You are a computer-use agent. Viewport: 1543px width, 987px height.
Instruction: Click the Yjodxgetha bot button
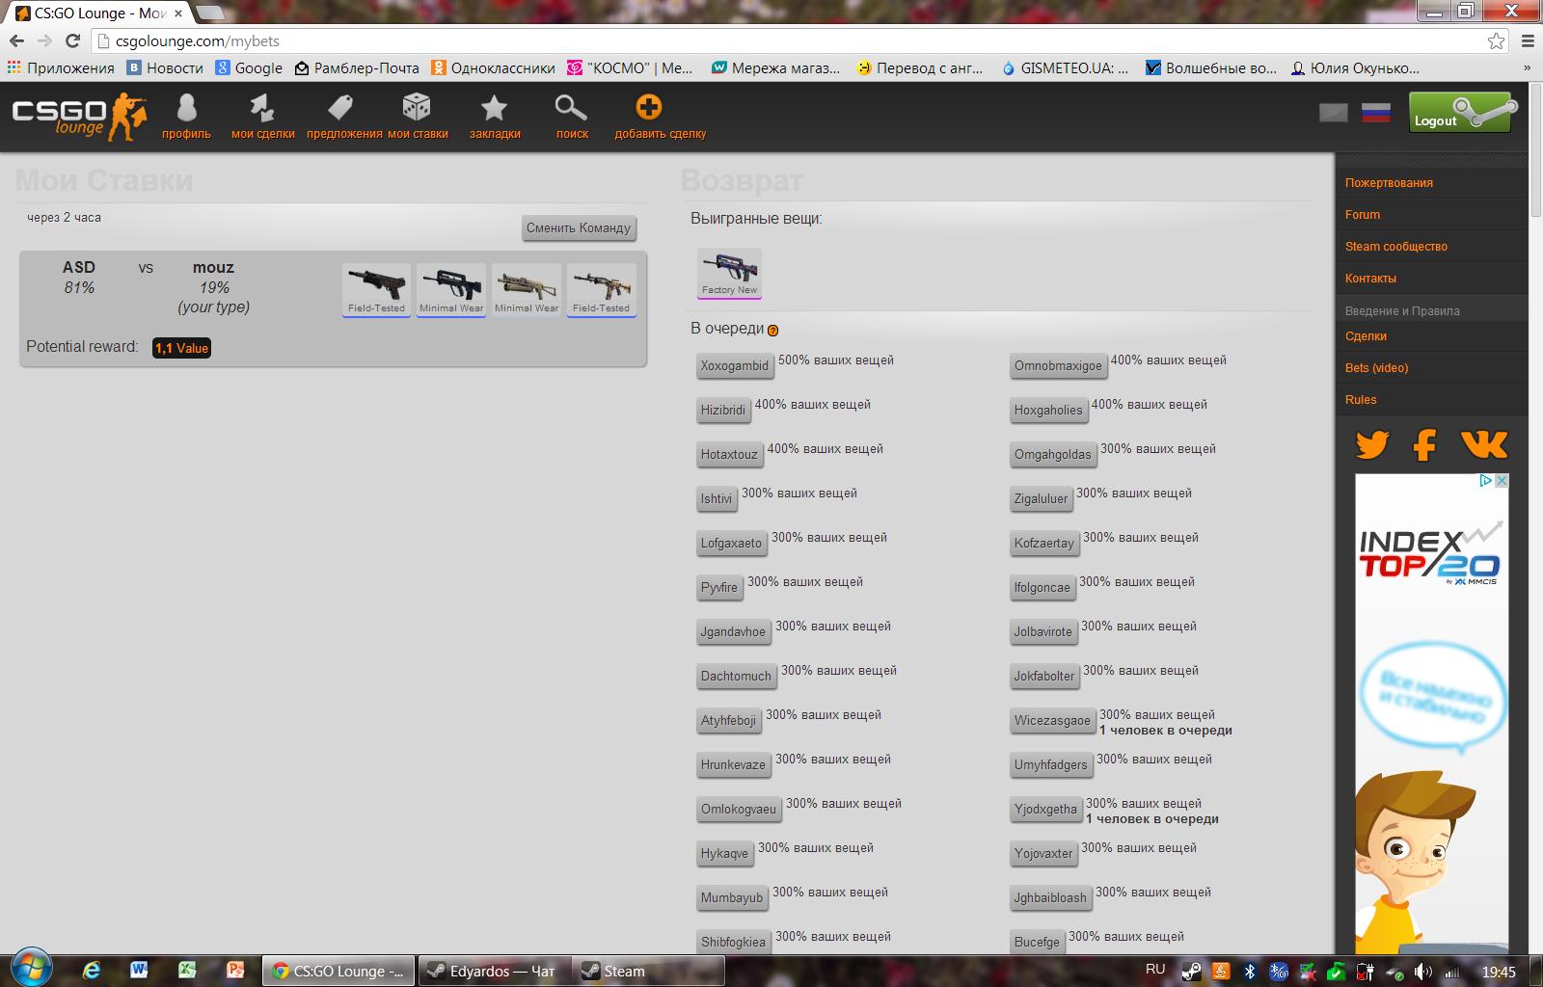1045,810
